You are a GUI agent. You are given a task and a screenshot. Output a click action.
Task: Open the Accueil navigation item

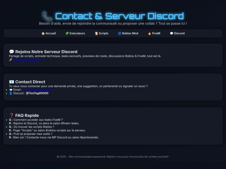click(x=49, y=33)
